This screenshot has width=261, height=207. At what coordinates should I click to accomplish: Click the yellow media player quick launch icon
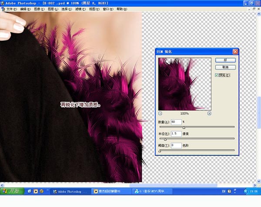36,191
